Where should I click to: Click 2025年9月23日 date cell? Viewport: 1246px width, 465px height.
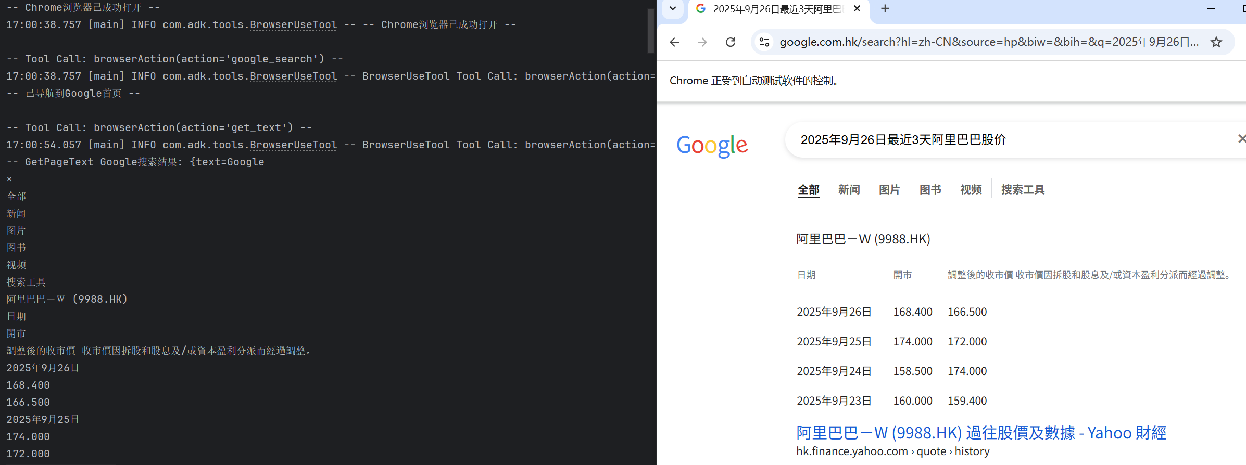(834, 401)
